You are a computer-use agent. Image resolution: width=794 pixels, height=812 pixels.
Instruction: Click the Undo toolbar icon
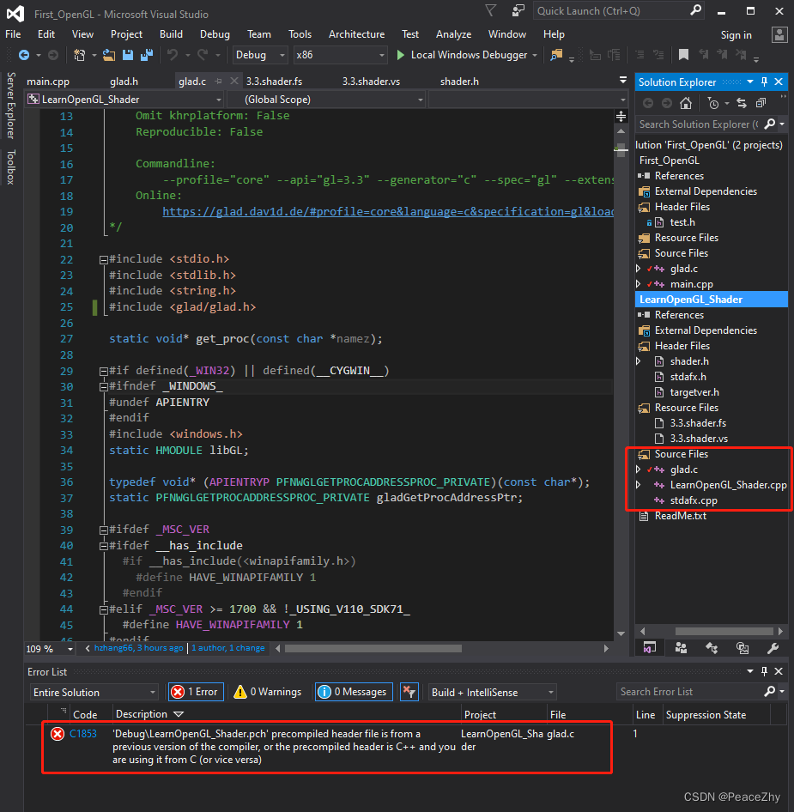[x=173, y=55]
